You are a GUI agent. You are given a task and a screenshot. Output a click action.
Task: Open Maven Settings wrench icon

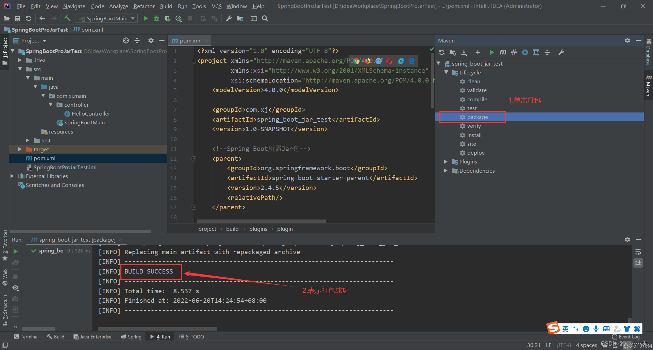point(561,52)
